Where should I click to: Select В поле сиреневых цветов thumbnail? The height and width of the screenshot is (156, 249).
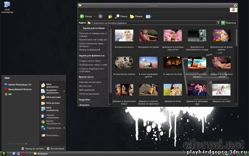149,62
